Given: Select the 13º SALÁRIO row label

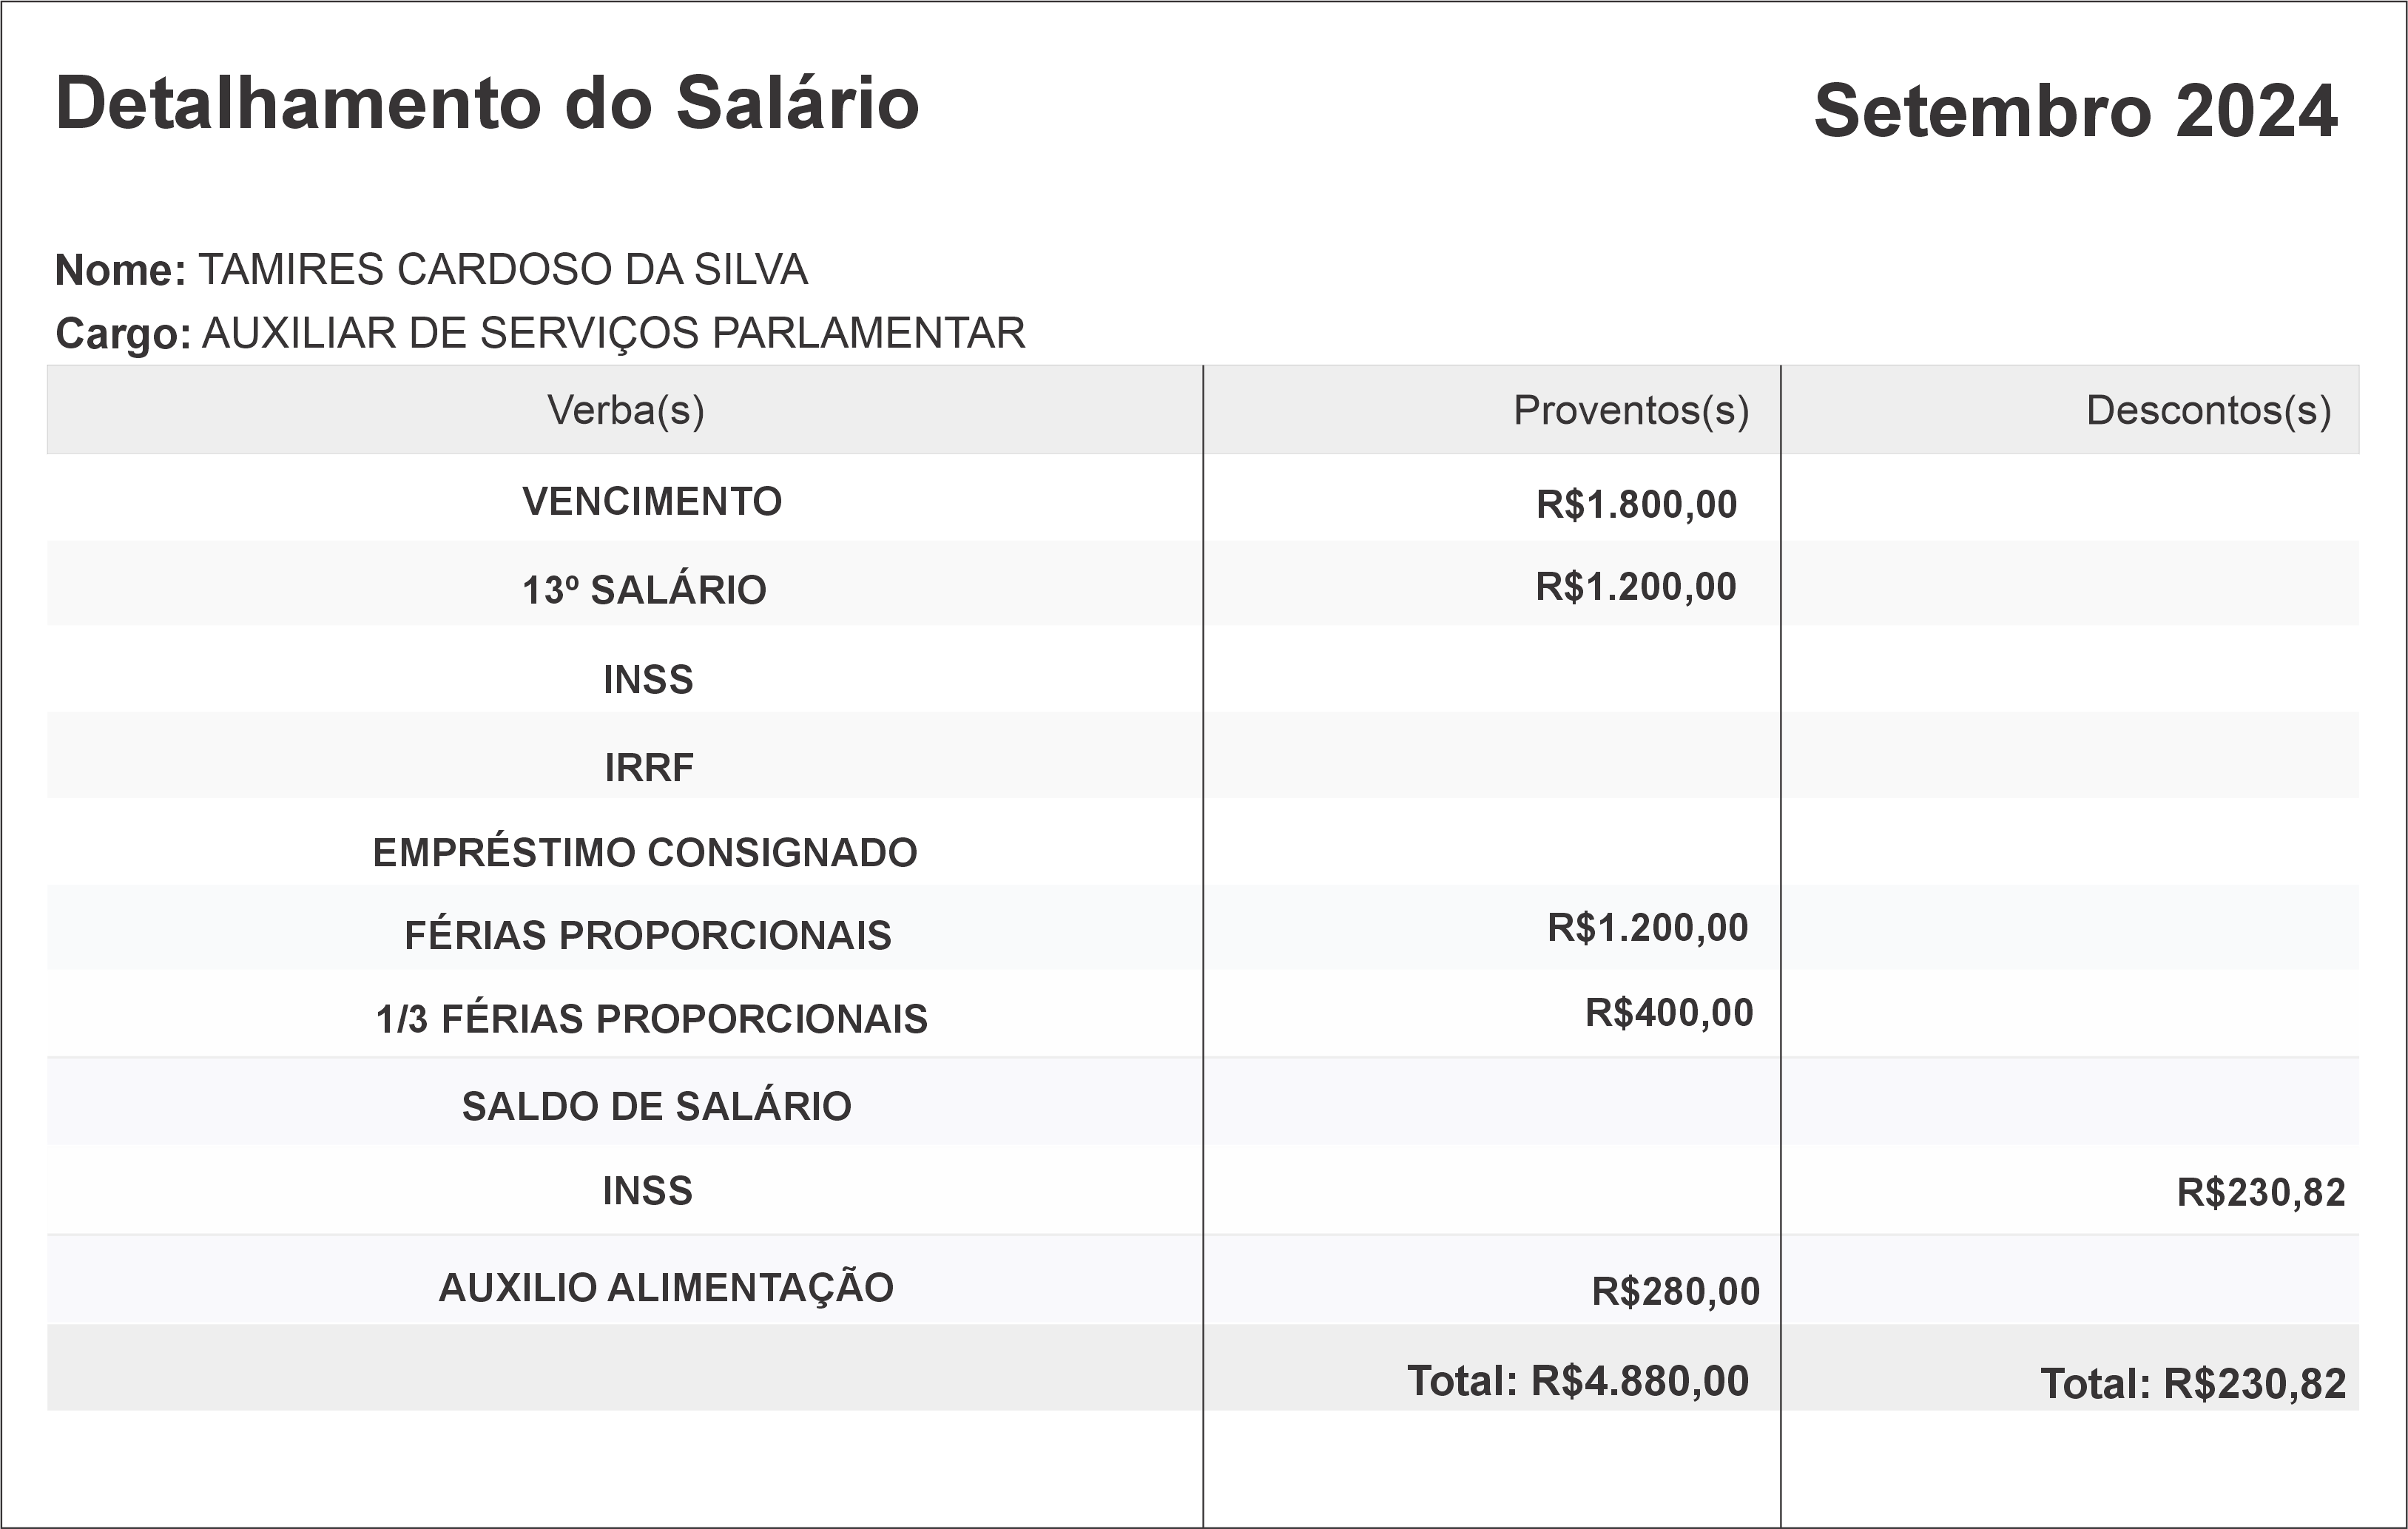Looking at the screenshot, I should 644,590.
